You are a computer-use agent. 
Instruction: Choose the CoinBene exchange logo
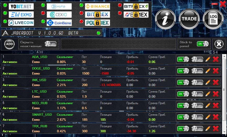pyautogui.click(x=59, y=23)
